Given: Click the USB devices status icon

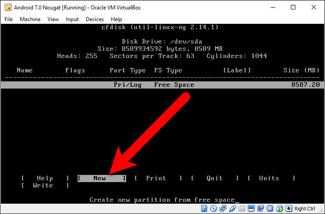Looking at the screenshot, I should (x=233, y=209).
